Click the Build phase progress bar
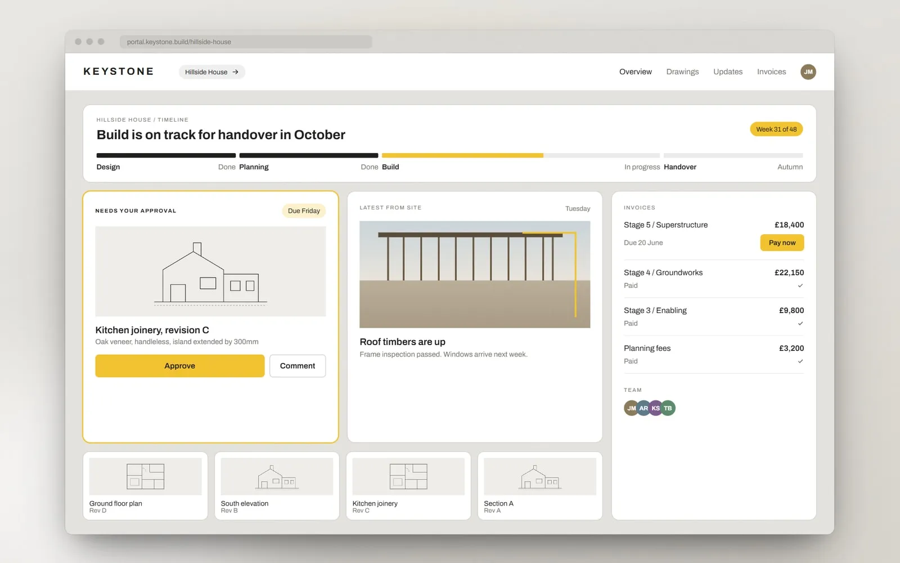This screenshot has width=900, height=563. [x=521, y=155]
